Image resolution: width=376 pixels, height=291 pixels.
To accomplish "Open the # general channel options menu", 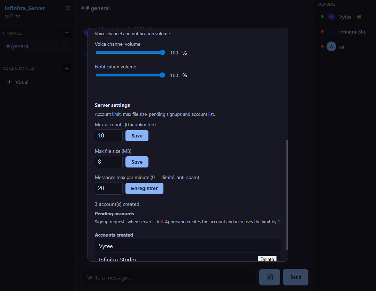I will coord(64,46).
